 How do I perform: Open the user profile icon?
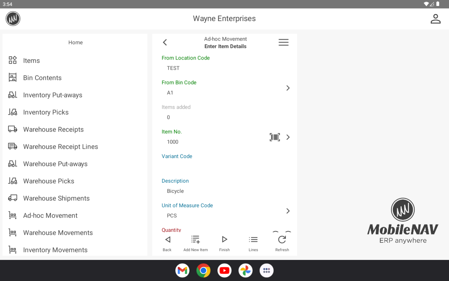[435, 19]
